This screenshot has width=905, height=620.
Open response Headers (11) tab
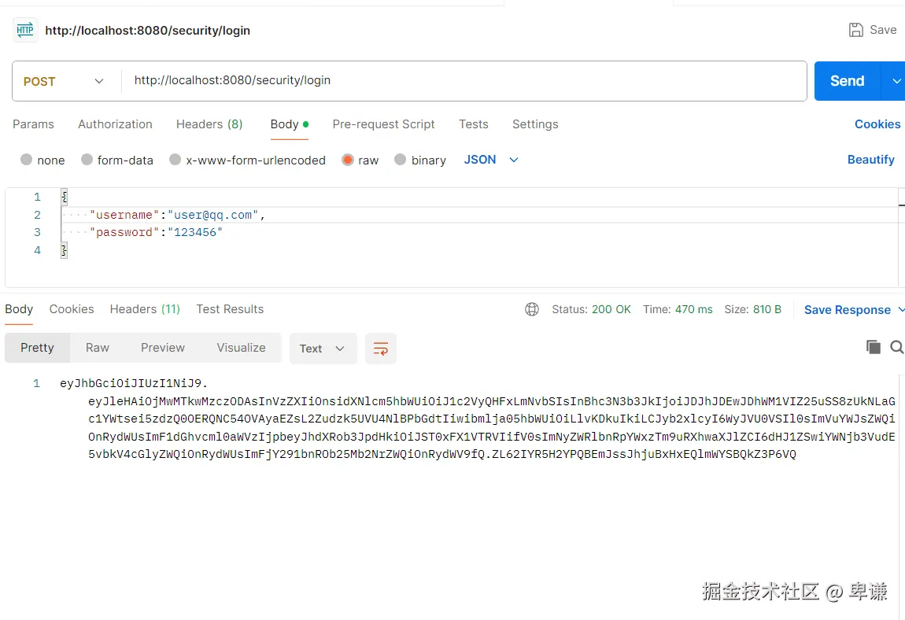(x=145, y=309)
